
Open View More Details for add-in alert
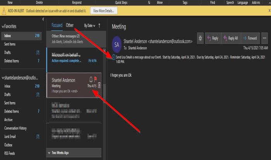tap(104, 11)
